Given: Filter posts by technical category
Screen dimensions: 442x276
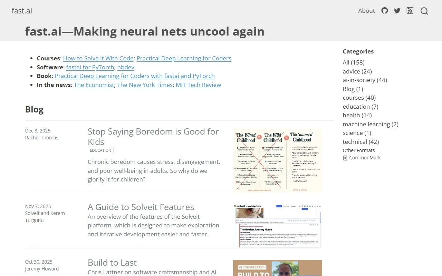Looking at the screenshot, I should point(361,142).
